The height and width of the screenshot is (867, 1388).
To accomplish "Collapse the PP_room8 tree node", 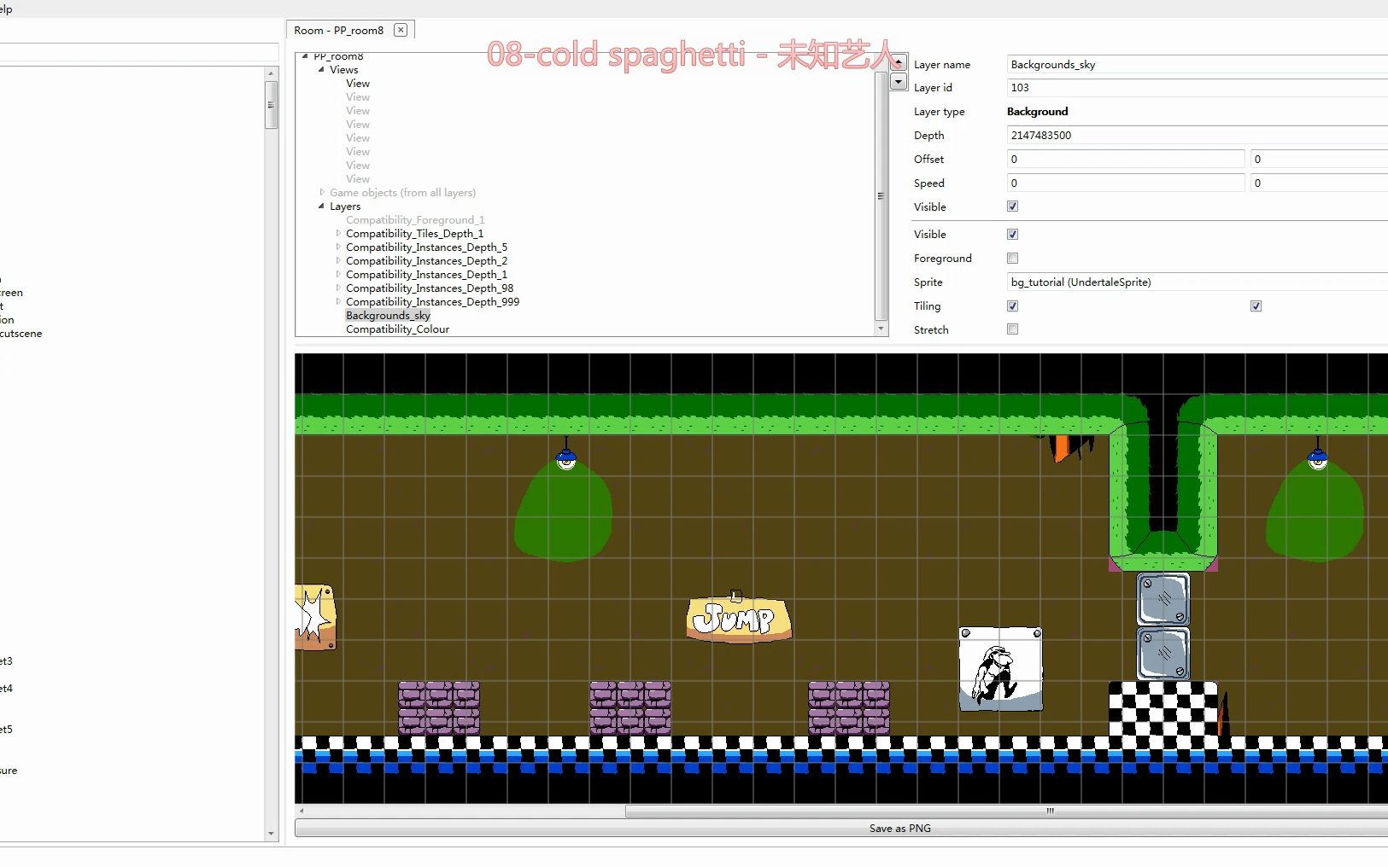I will coord(306,56).
